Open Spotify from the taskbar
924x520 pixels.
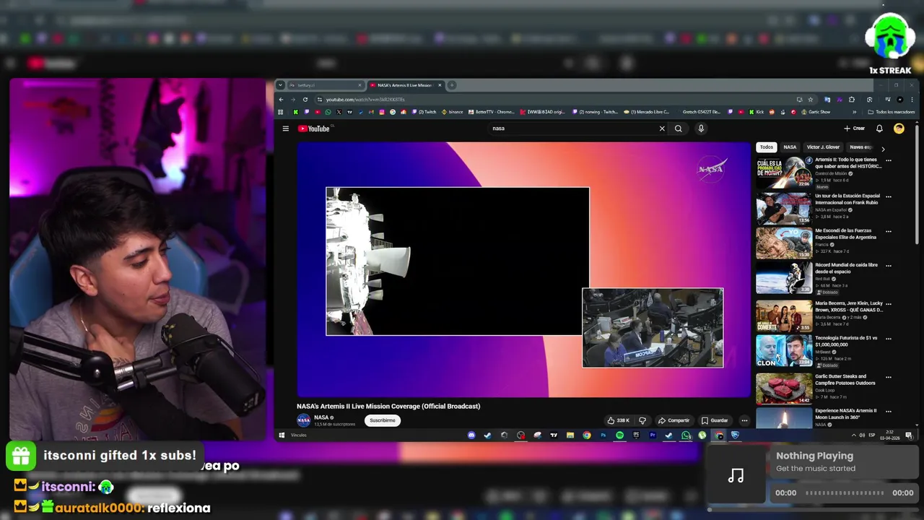point(619,435)
